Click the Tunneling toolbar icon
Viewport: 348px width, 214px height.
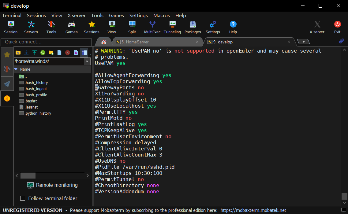[x=172, y=27]
